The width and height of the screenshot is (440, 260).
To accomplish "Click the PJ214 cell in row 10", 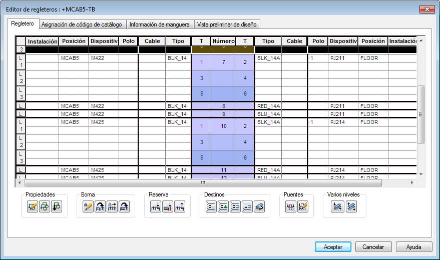I will coord(343,122).
